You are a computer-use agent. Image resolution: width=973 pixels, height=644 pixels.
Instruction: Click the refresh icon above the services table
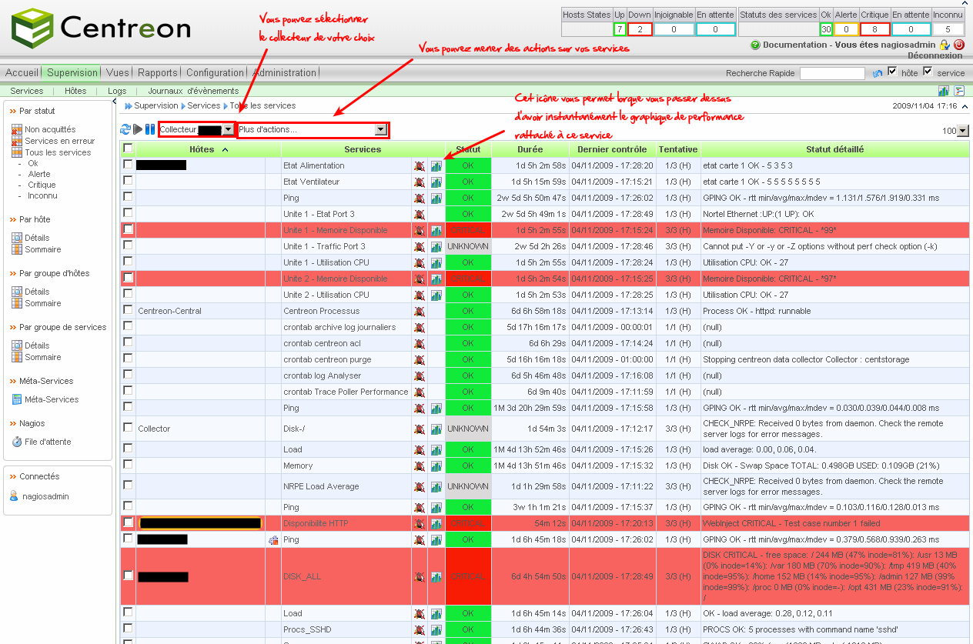(x=125, y=130)
